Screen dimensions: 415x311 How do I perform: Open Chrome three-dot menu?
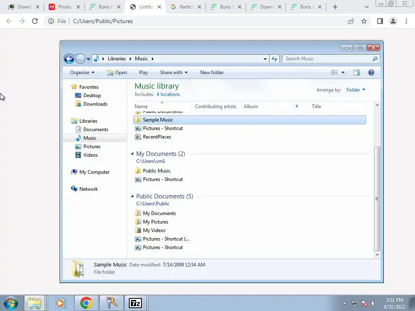(x=406, y=21)
